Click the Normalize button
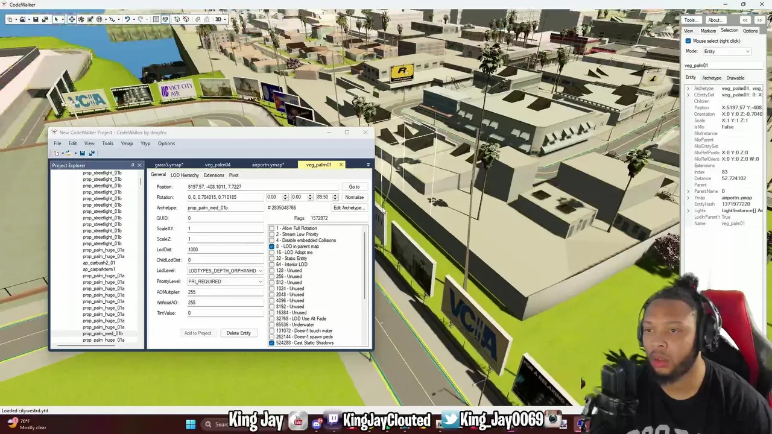The width and height of the screenshot is (772, 434). pos(354,197)
